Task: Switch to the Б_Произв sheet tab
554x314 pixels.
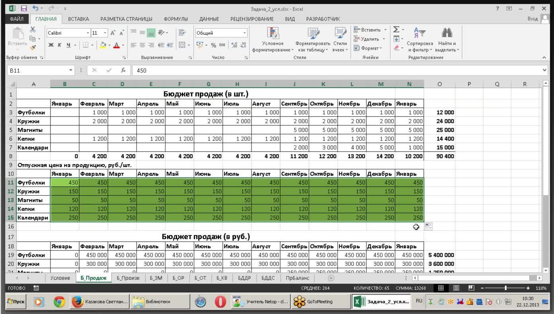Action: click(128, 278)
